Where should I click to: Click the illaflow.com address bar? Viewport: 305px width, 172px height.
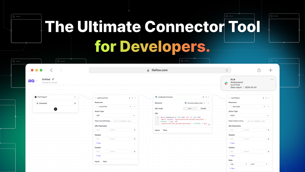pyautogui.click(x=160, y=70)
